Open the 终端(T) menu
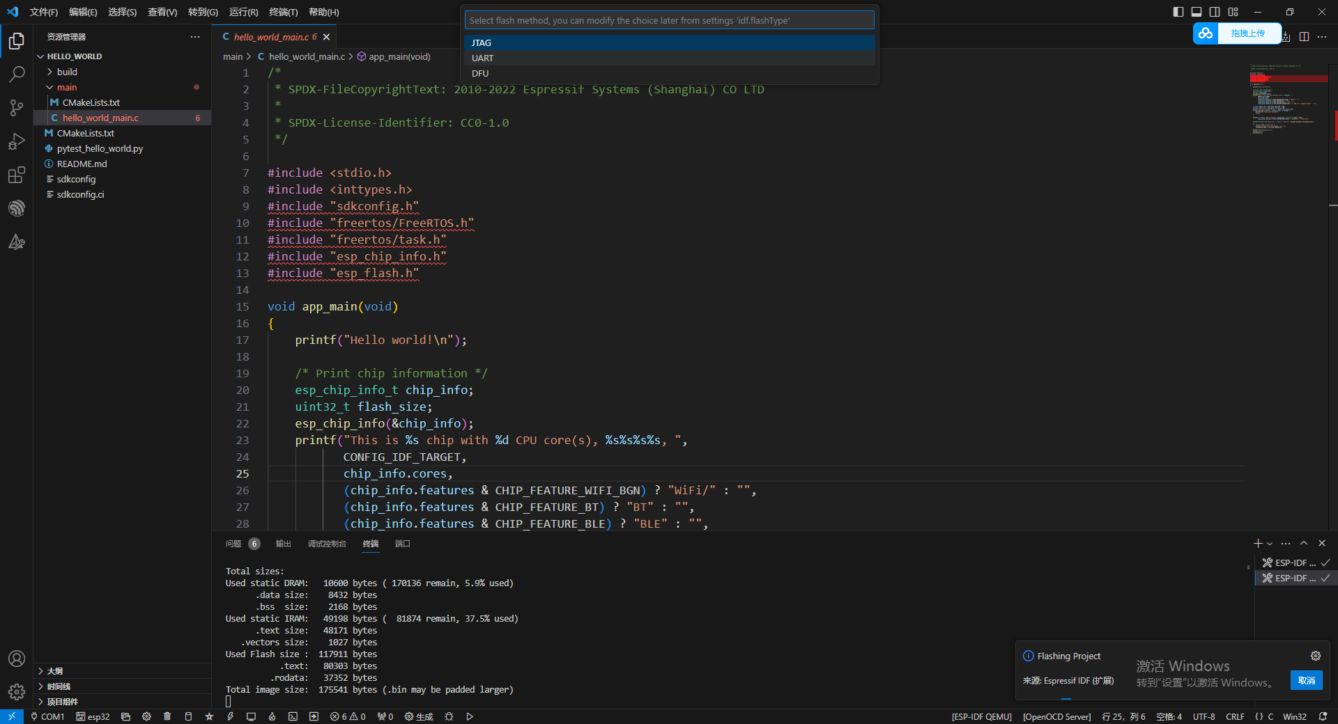 tap(283, 12)
